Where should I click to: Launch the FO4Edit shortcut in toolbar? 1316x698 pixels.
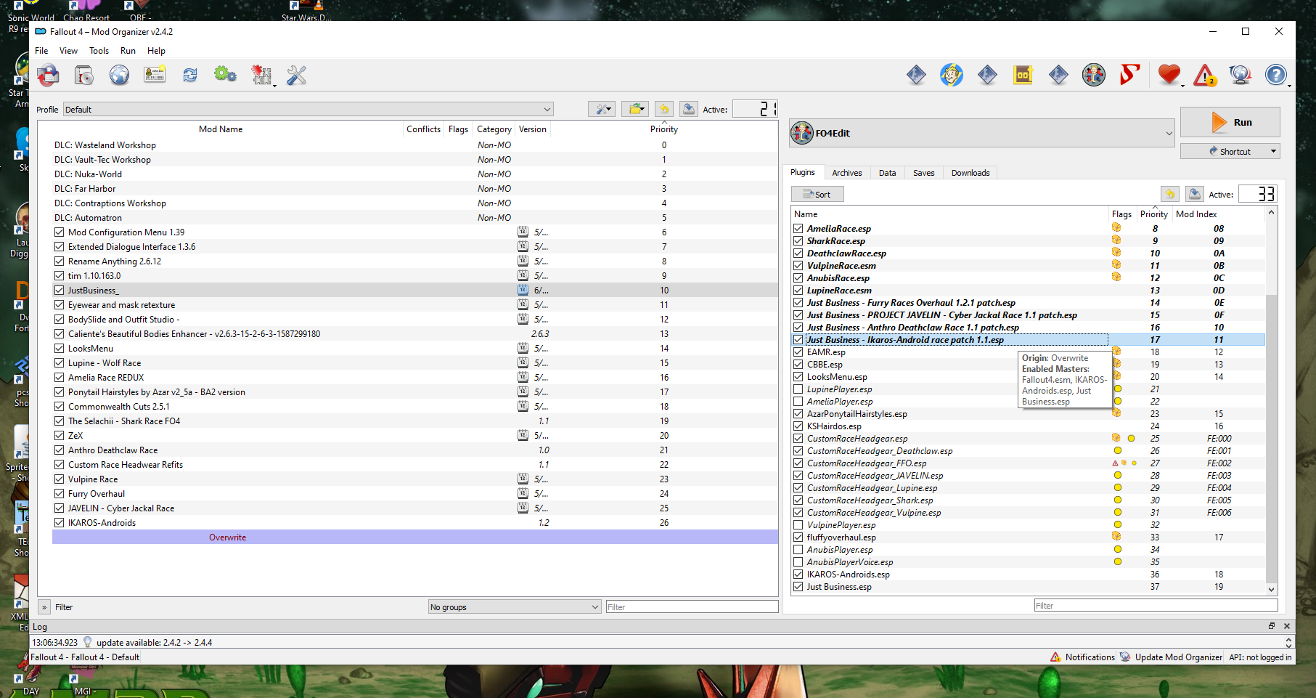pyautogui.click(x=1094, y=75)
